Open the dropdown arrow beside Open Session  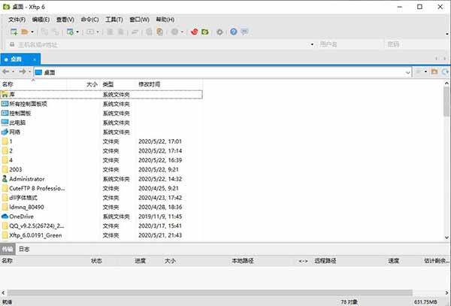point(32,32)
